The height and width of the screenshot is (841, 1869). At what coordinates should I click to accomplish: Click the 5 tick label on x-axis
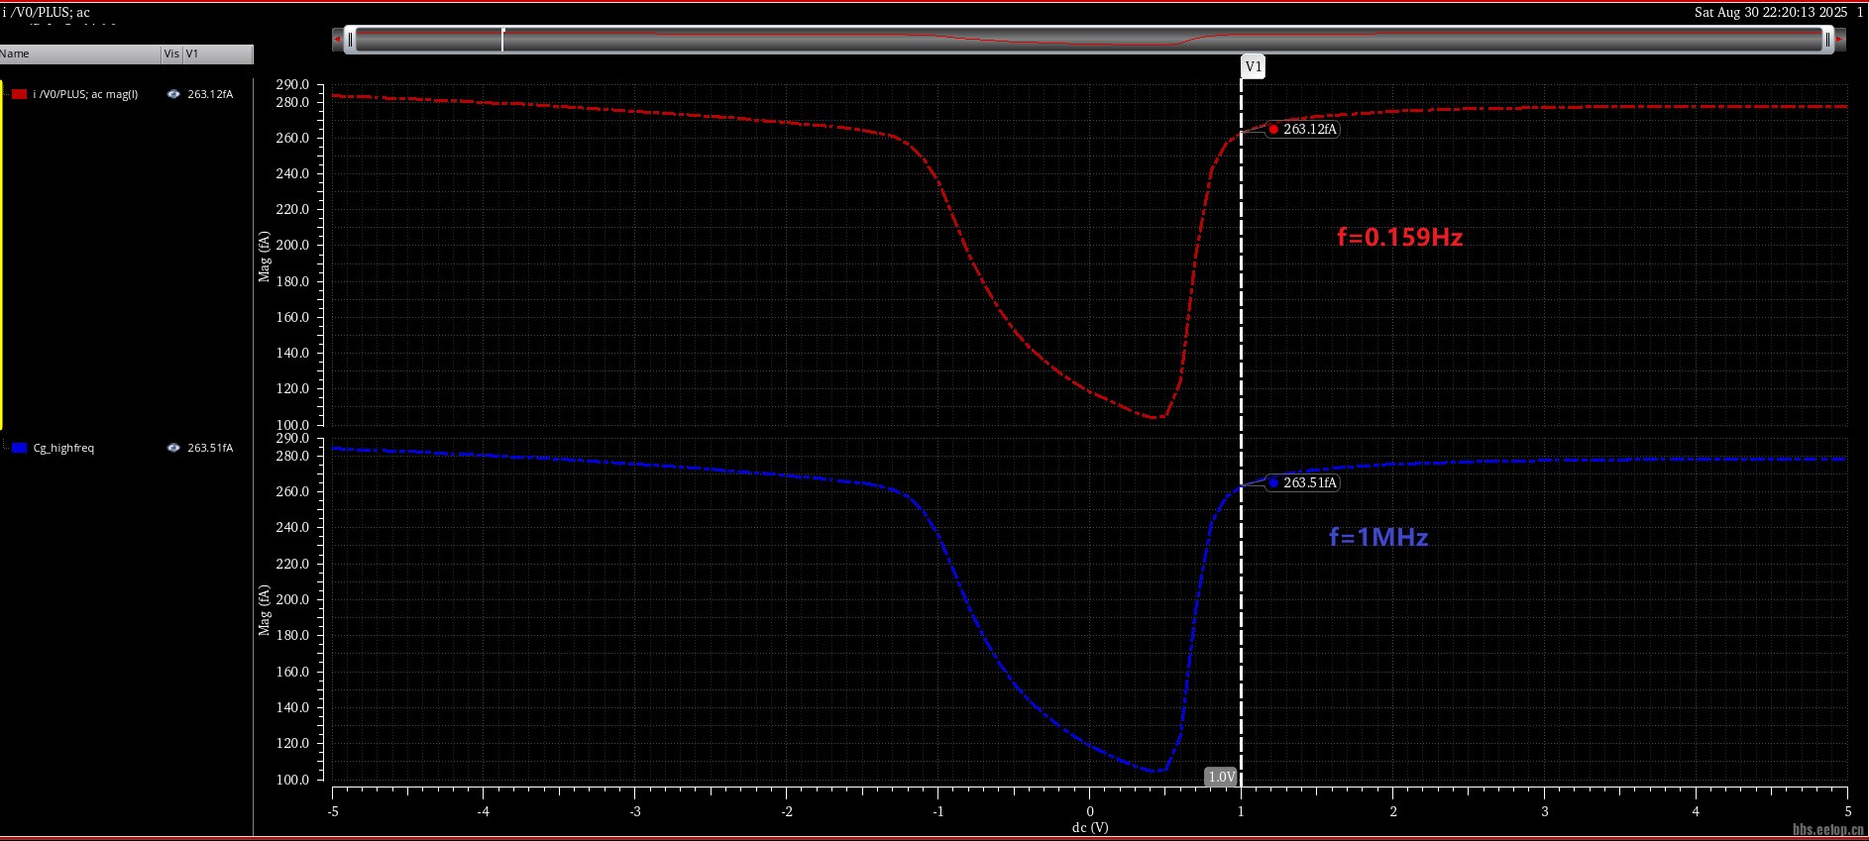click(x=1847, y=811)
